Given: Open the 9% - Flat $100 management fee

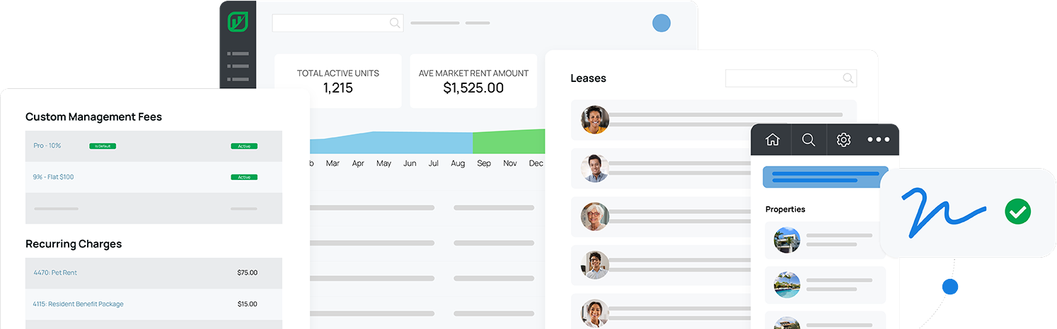Looking at the screenshot, I should coord(53,177).
